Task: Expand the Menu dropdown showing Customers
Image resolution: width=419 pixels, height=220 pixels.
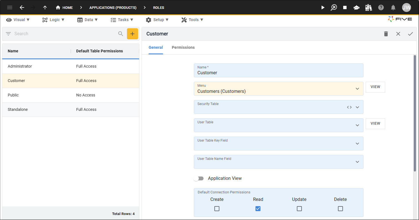Action: [x=279, y=89]
